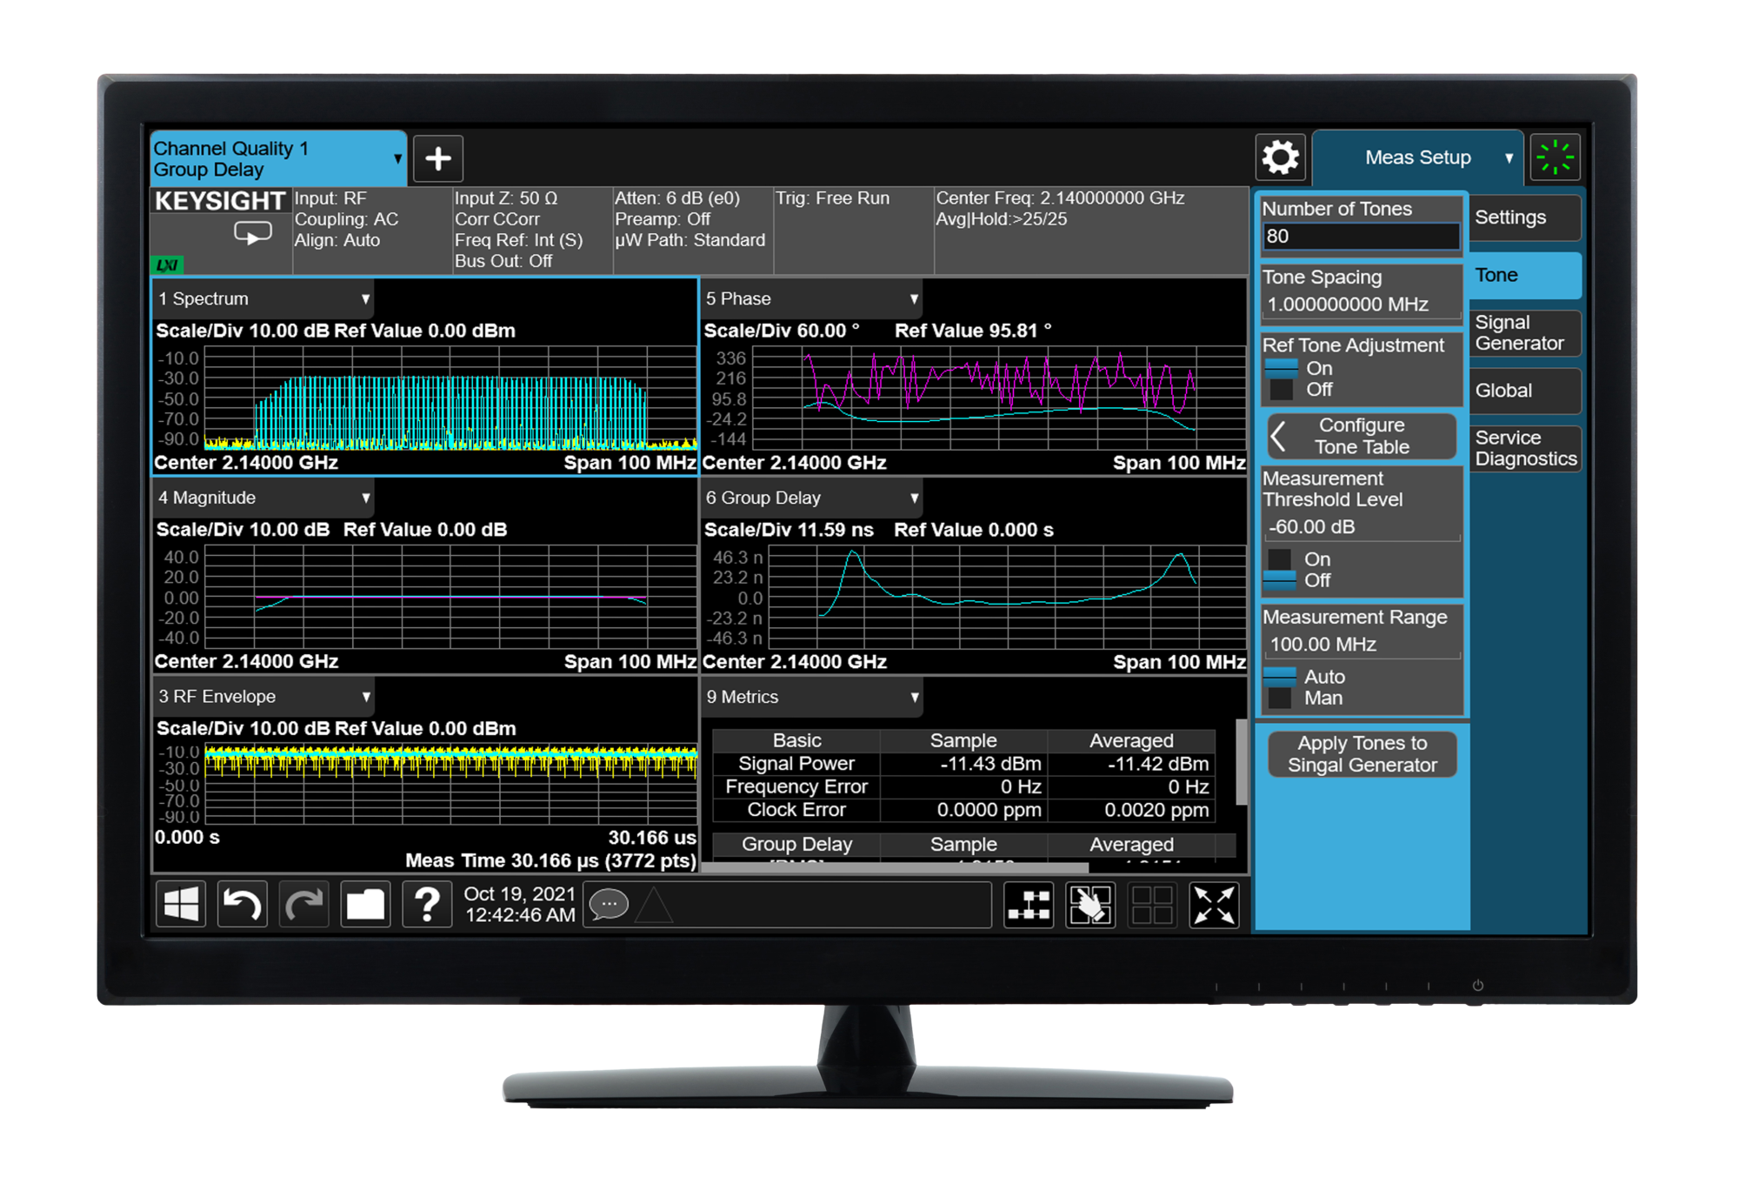Click the redo arrow icon
The image size is (1739, 1184).
303,905
